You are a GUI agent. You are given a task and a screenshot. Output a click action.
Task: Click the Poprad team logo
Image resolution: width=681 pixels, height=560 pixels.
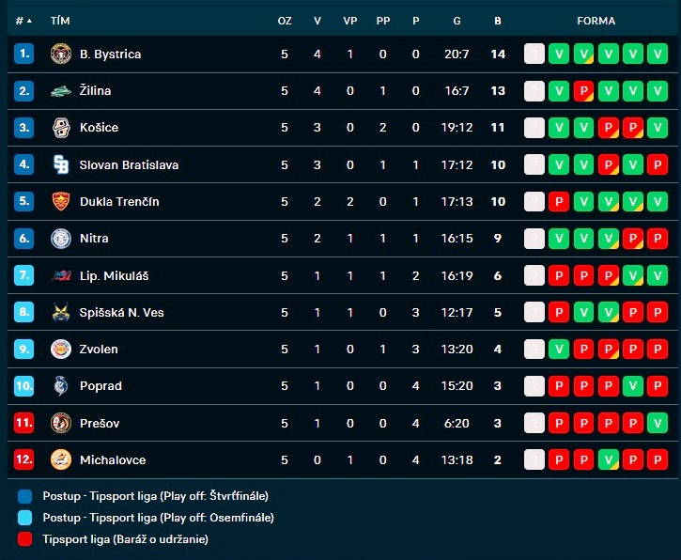click(x=61, y=386)
